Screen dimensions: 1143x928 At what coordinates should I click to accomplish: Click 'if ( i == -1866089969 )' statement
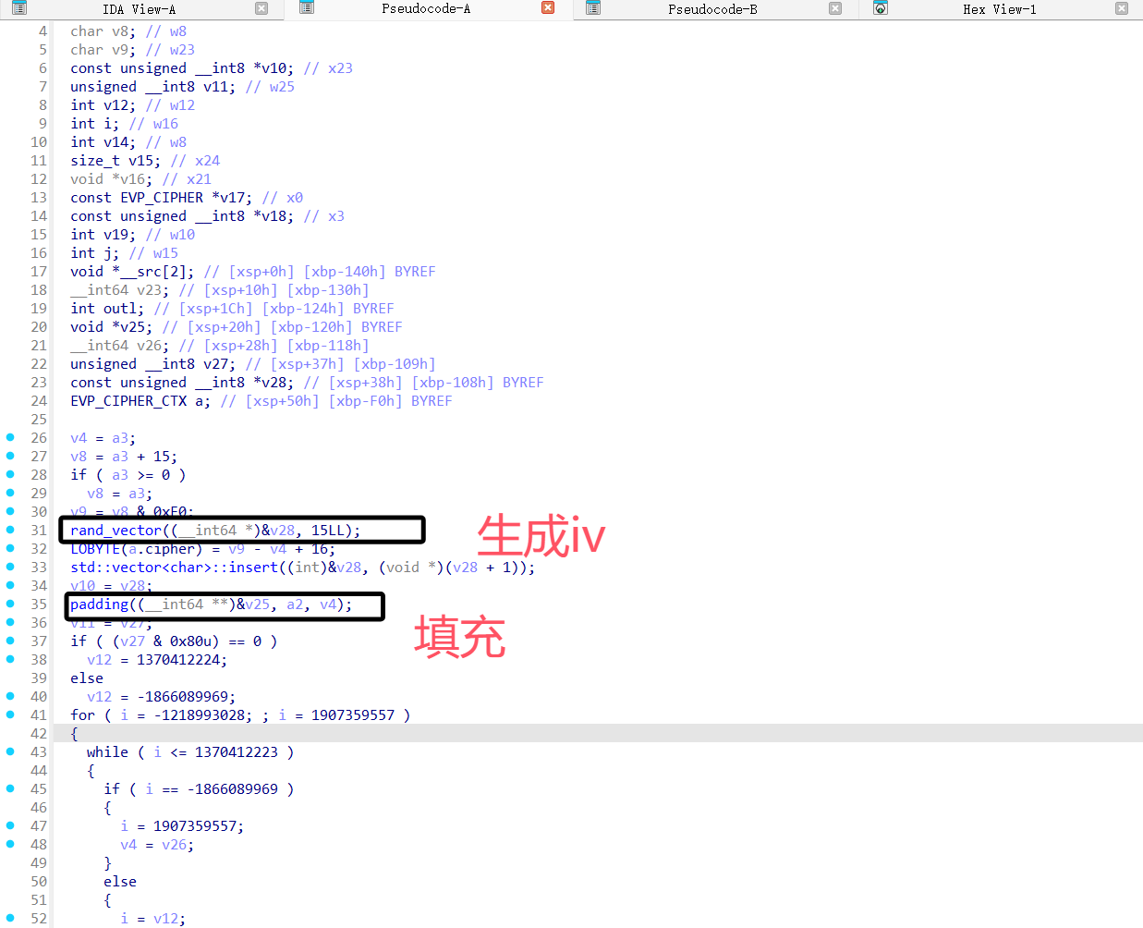(x=199, y=789)
